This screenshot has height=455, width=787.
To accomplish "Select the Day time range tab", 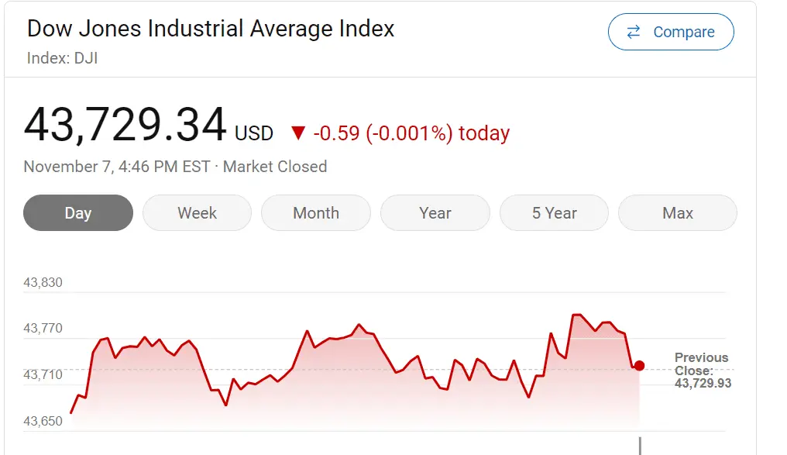I will (78, 213).
